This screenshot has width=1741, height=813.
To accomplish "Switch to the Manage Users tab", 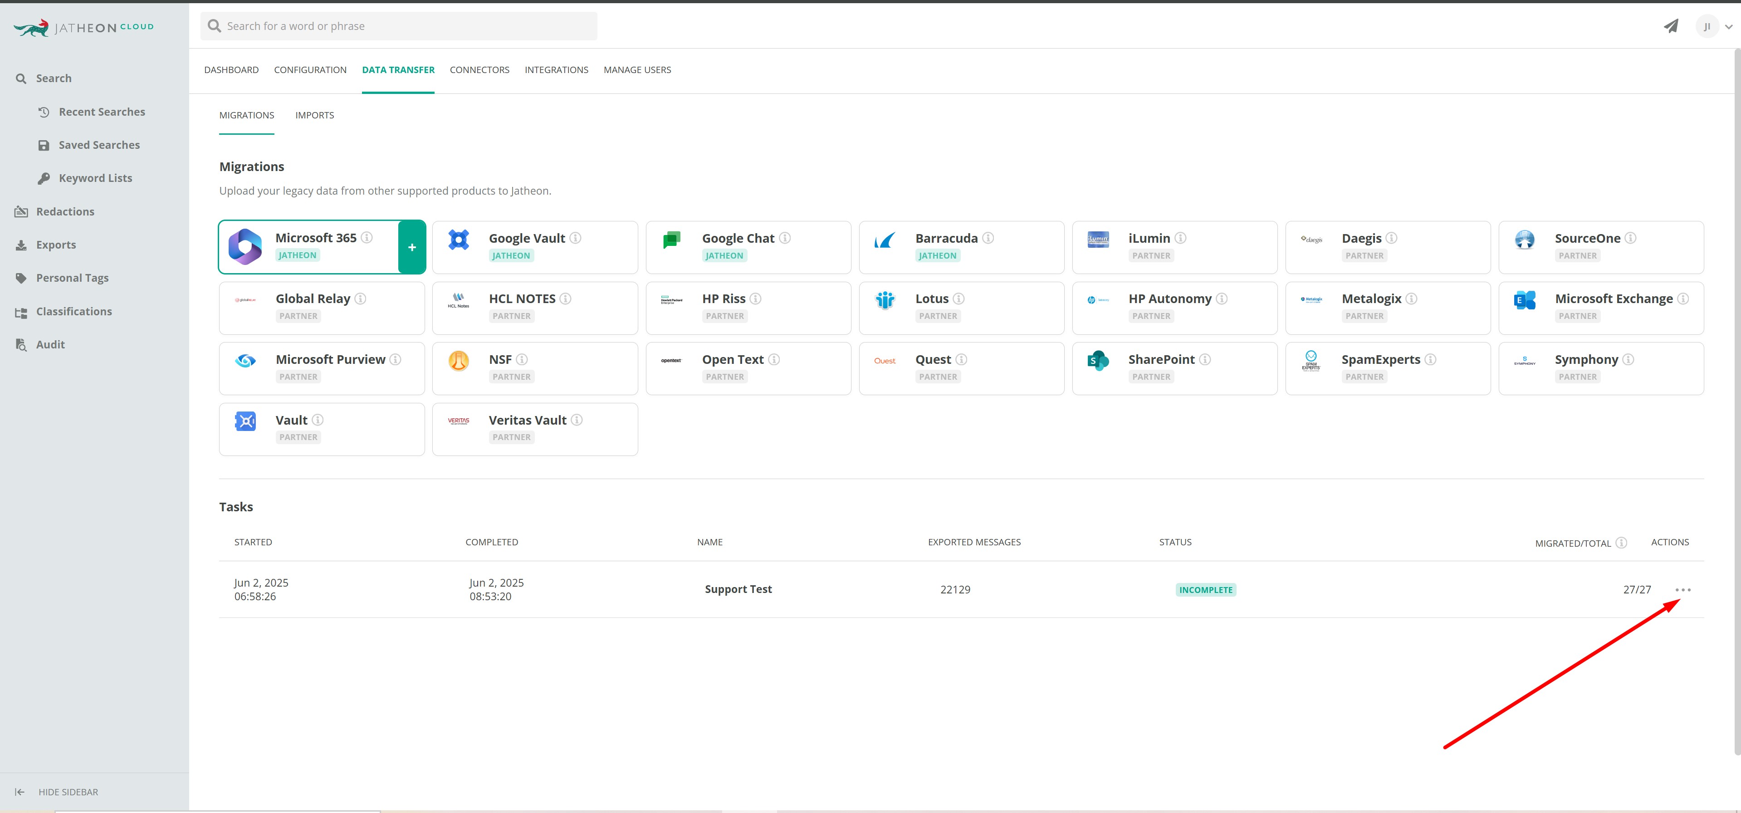I will click(x=637, y=69).
